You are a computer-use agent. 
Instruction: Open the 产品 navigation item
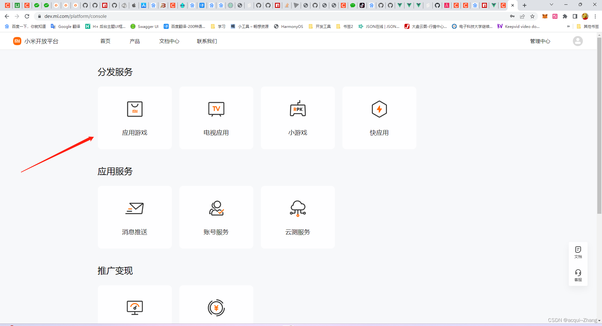[135, 41]
